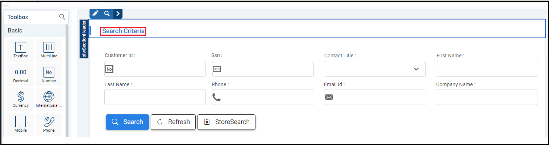Pick the Mobile control in Toolbox
The height and width of the screenshot is (145, 549).
pyautogui.click(x=21, y=124)
